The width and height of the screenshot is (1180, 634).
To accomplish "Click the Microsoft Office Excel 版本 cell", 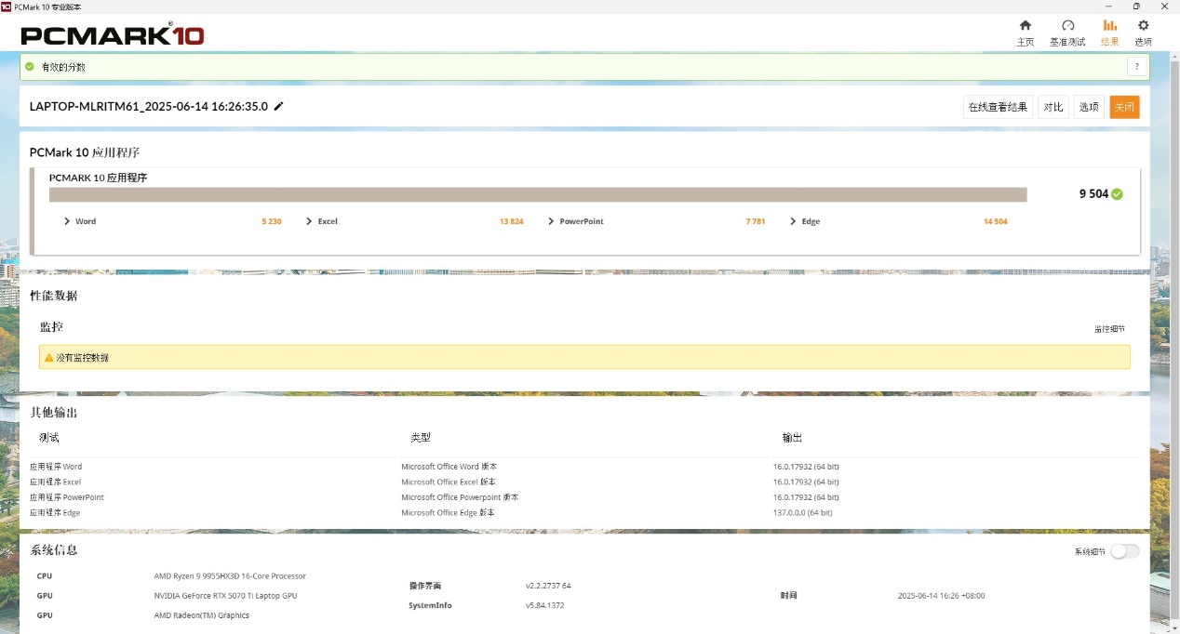I will 449,482.
